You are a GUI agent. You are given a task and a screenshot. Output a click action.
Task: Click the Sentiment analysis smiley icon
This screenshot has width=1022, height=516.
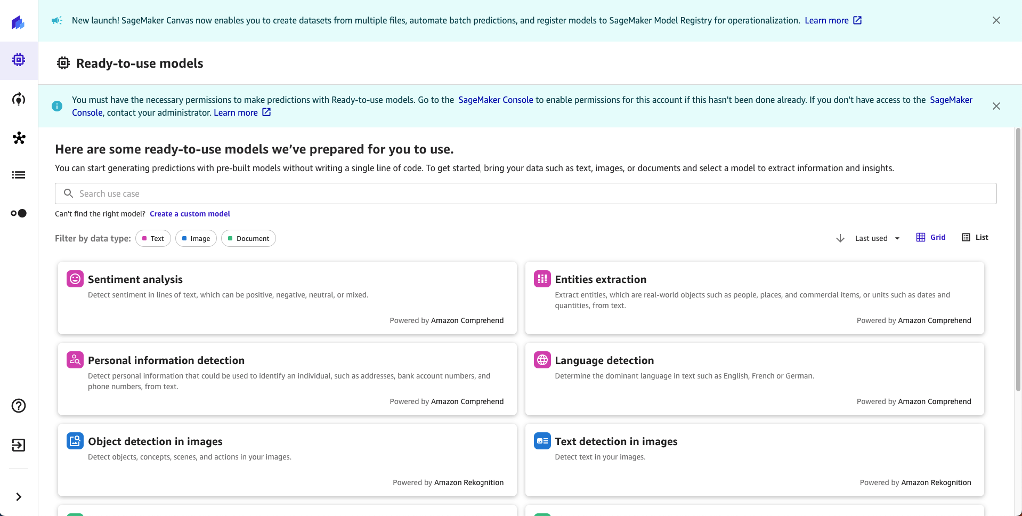click(x=75, y=279)
